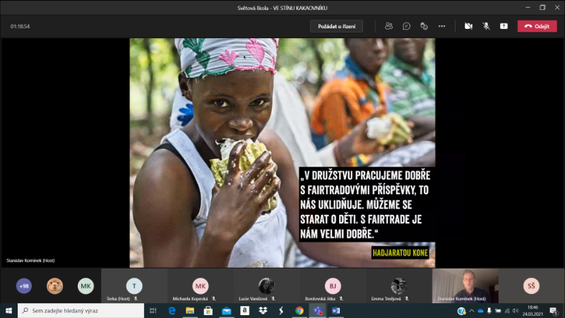Expand the +98 additional participants overflow
565x318 pixels.
[24, 286]
